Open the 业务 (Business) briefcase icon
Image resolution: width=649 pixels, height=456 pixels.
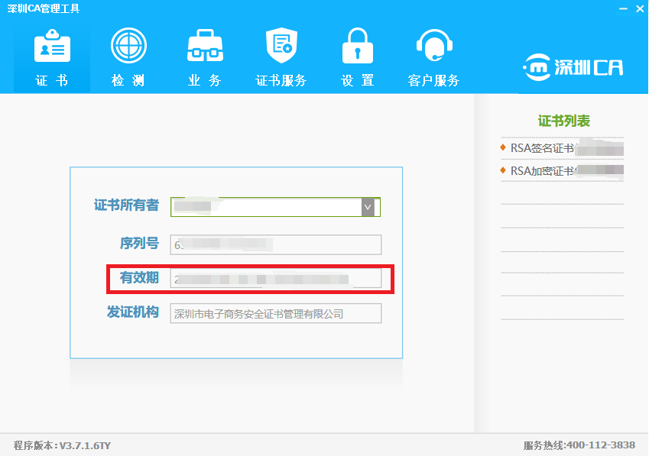205,46
